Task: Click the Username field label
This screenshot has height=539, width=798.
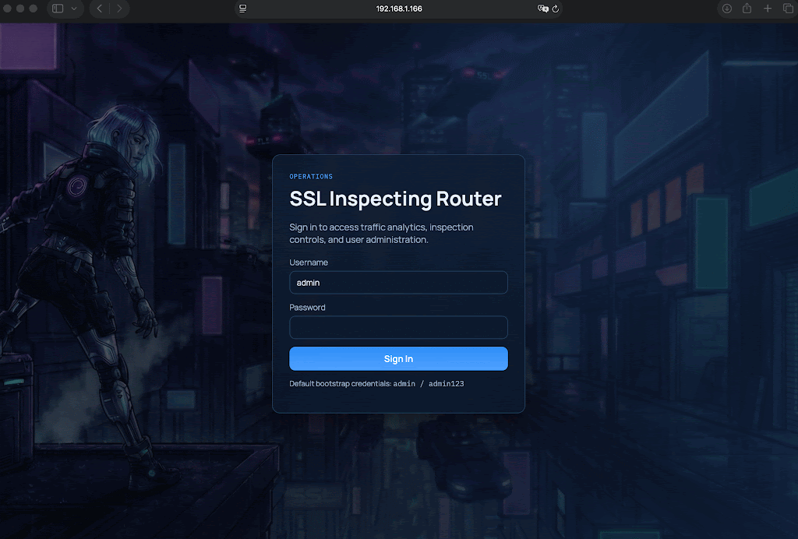Action: pos(309,262)
